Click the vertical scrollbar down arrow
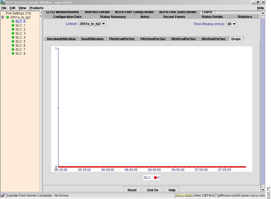271x199 pixels. 263,190
